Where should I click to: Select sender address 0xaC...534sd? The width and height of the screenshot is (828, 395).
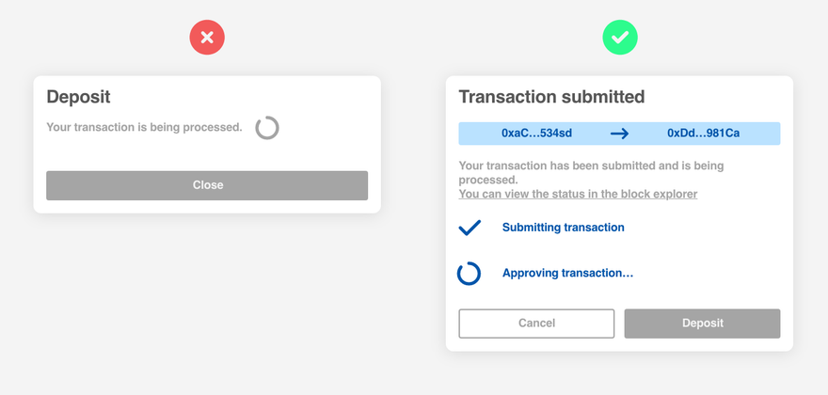pyautogui.click(x=536, y=133)
